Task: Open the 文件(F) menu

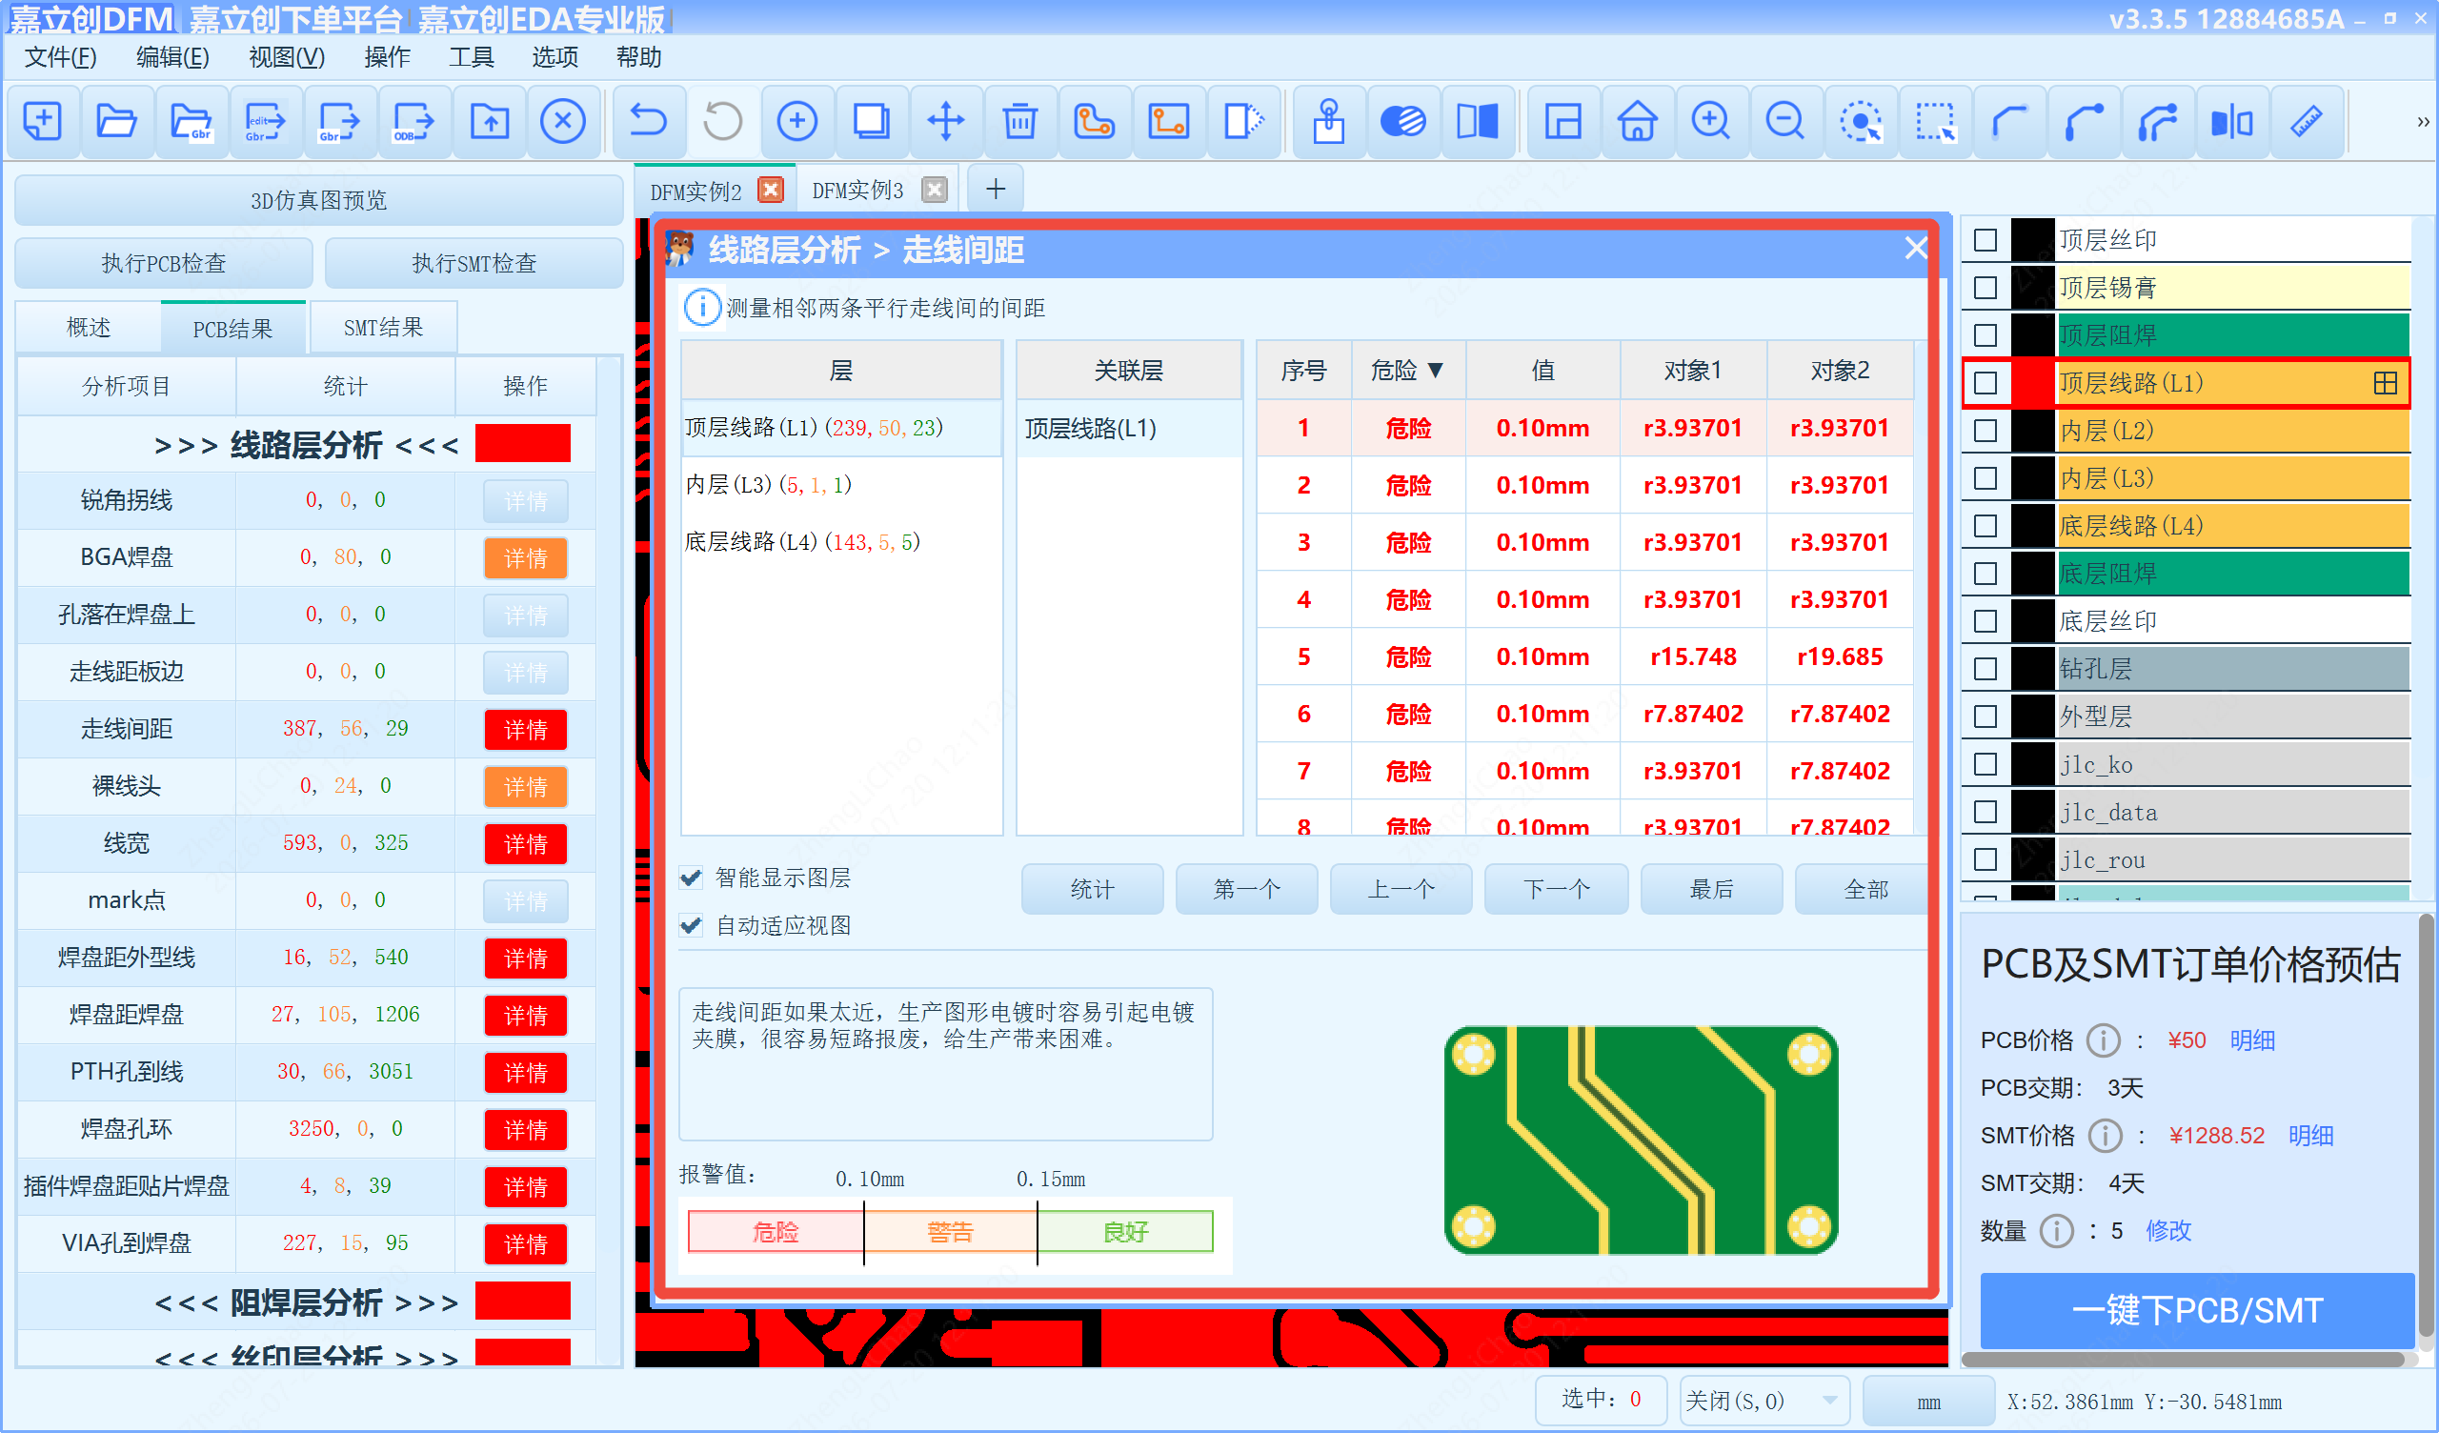Action: [60, 57]
